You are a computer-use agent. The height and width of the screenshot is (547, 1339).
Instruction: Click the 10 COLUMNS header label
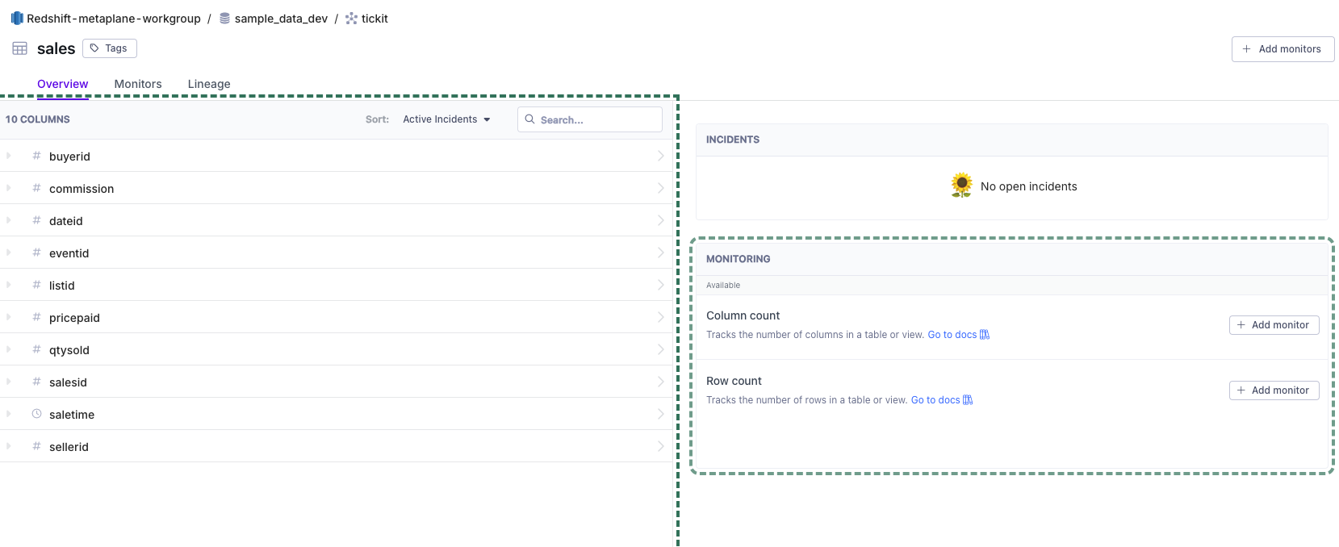tap(37, 119)
